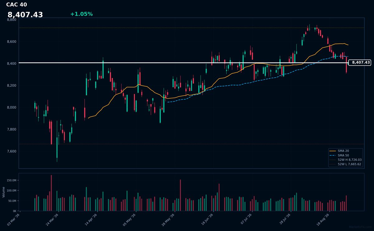This screenshot has width=374, height=231.
Task: Click the large 8,407.43 price header
Action: pos(25,15)
